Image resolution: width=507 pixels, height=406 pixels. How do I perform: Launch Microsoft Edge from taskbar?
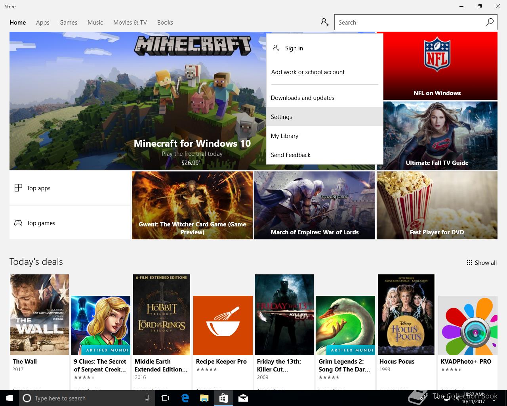[x=185, y=398]
